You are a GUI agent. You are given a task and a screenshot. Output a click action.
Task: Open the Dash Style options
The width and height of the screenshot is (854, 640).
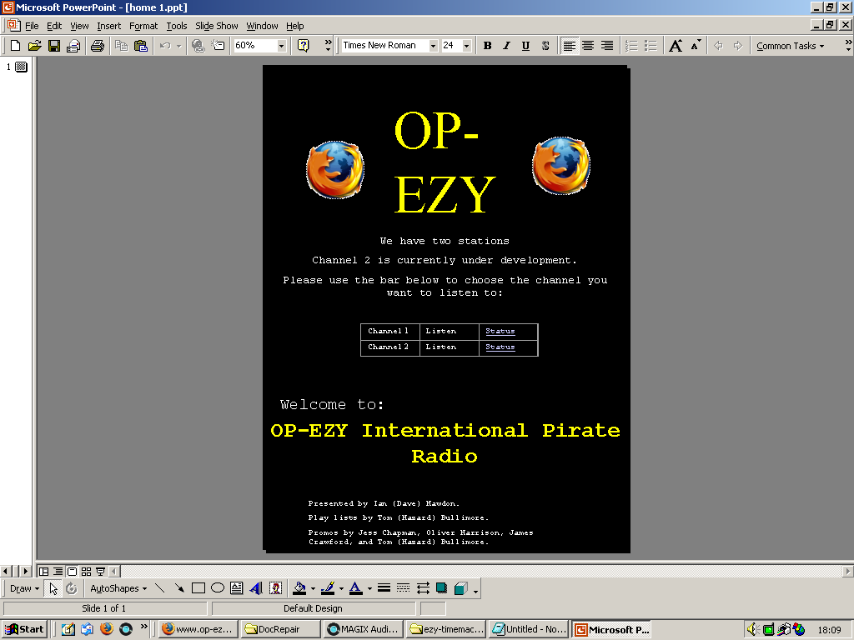[x=403, y=588]
